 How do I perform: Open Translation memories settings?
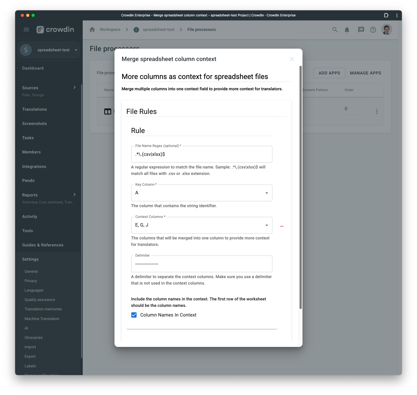[x=43, y=309]
